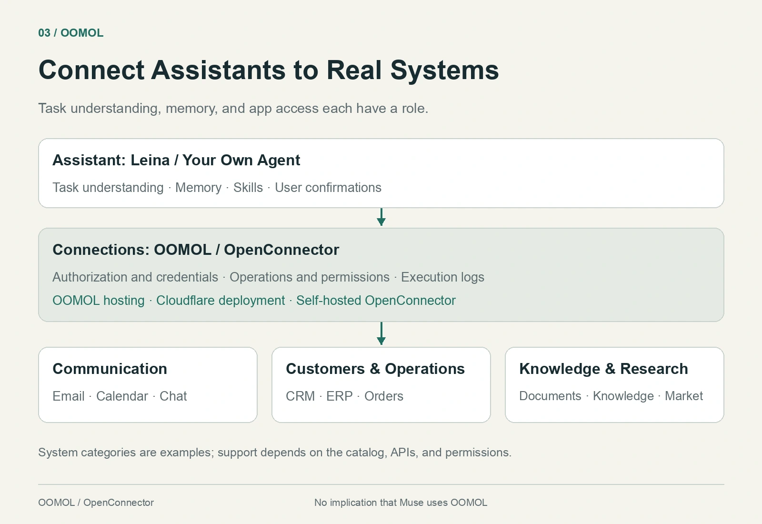Click the 'System categories are examples' note

click(x=275, y=453)
